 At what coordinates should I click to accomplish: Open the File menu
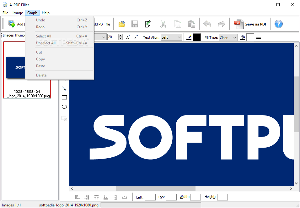[x=5, y=13]
